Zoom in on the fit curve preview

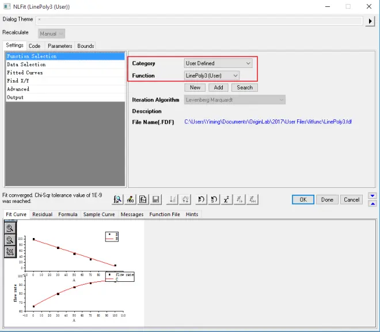[x=10, y=228]
